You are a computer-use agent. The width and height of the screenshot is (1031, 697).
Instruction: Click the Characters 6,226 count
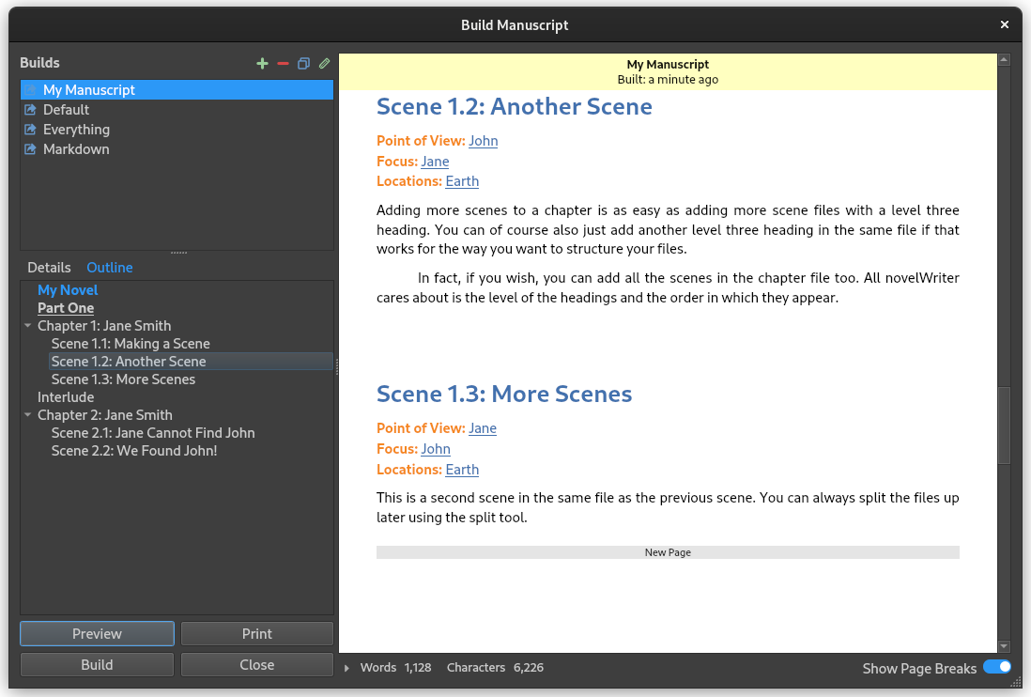[x=495, y=667]
